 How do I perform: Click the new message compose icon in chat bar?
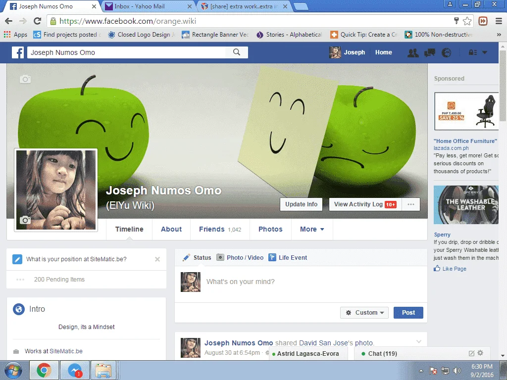[471, 353]
